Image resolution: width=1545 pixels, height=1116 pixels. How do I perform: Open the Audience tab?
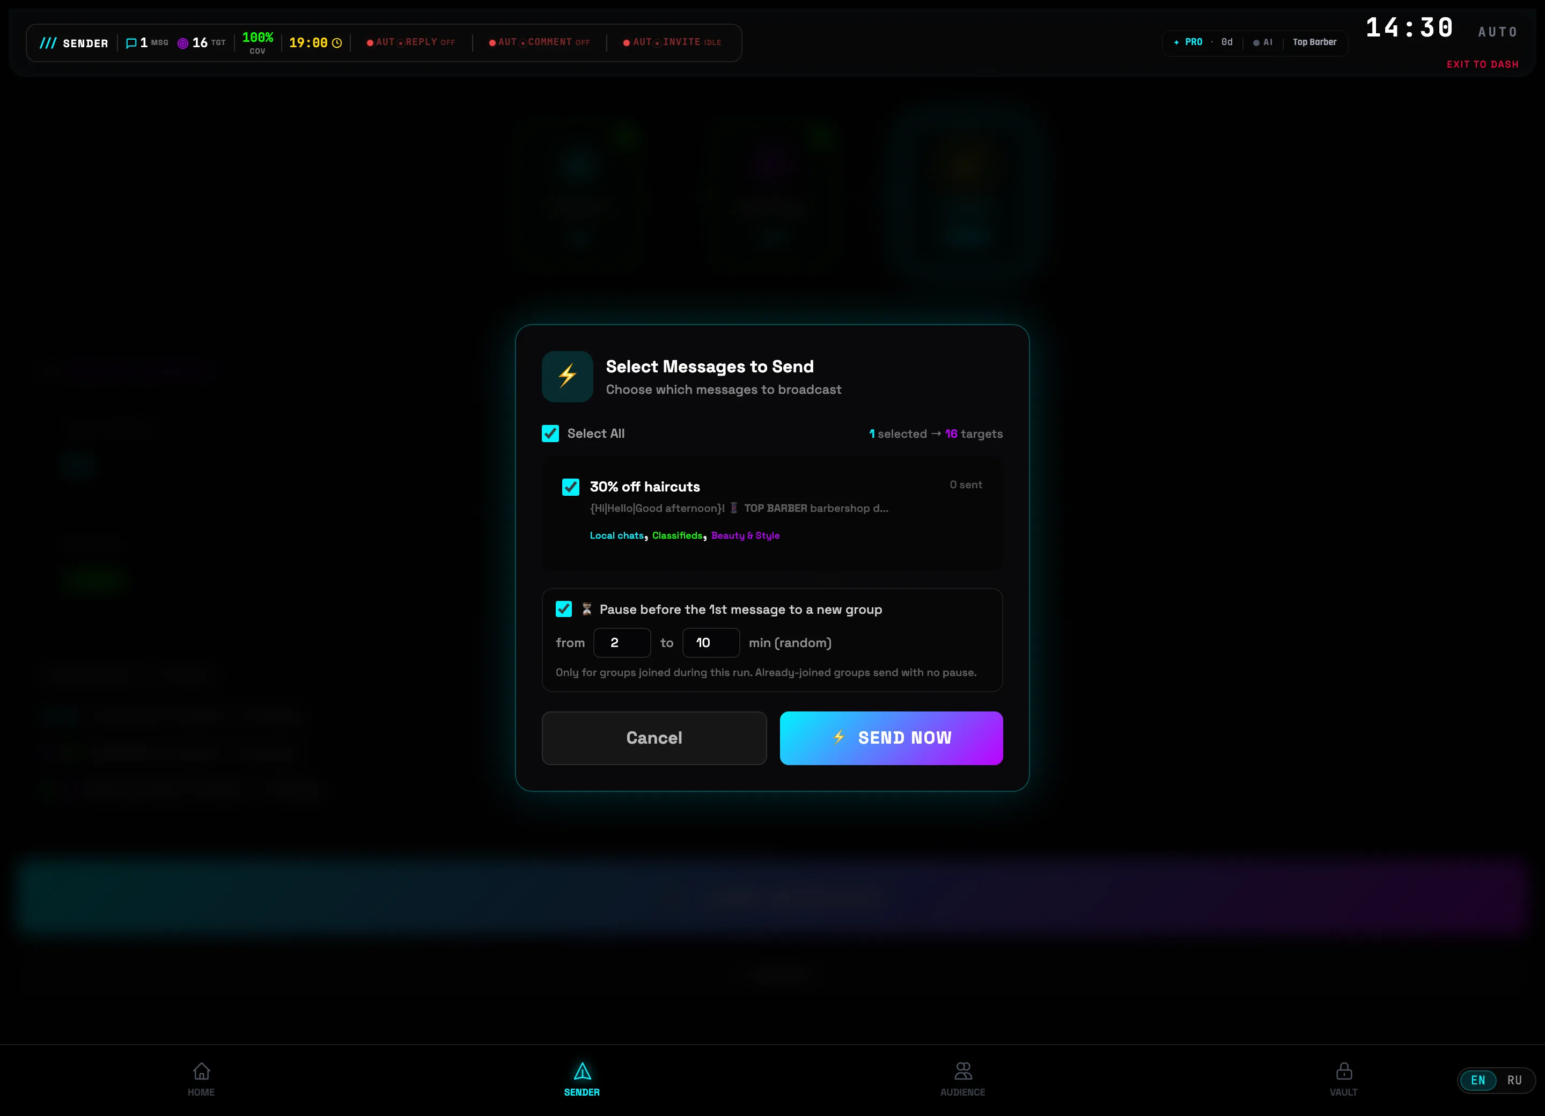(x=962, y=1079)
